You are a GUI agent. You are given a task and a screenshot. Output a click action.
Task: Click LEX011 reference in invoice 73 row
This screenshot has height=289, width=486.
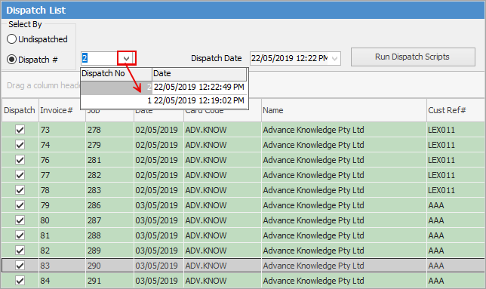(x=456, y=130)
